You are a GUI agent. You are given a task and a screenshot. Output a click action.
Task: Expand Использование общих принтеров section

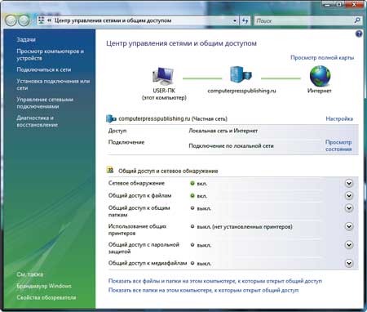349,226
